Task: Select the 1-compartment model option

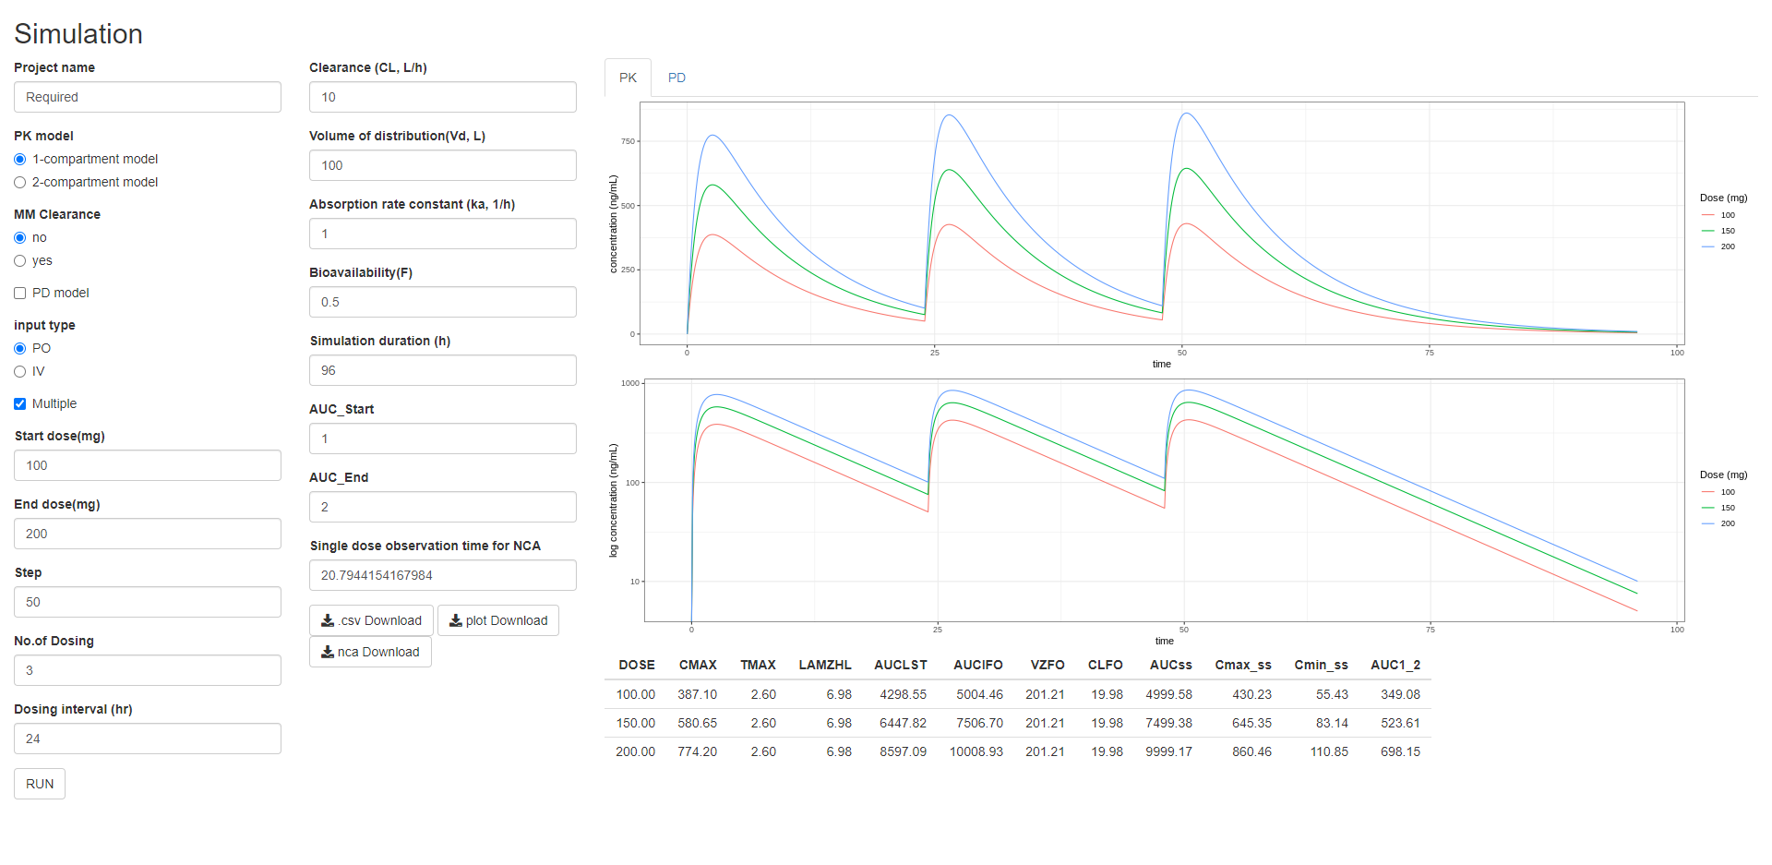Action: (19, 159)
